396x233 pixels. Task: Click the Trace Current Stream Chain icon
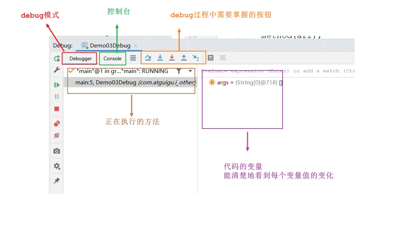(222, 58)
